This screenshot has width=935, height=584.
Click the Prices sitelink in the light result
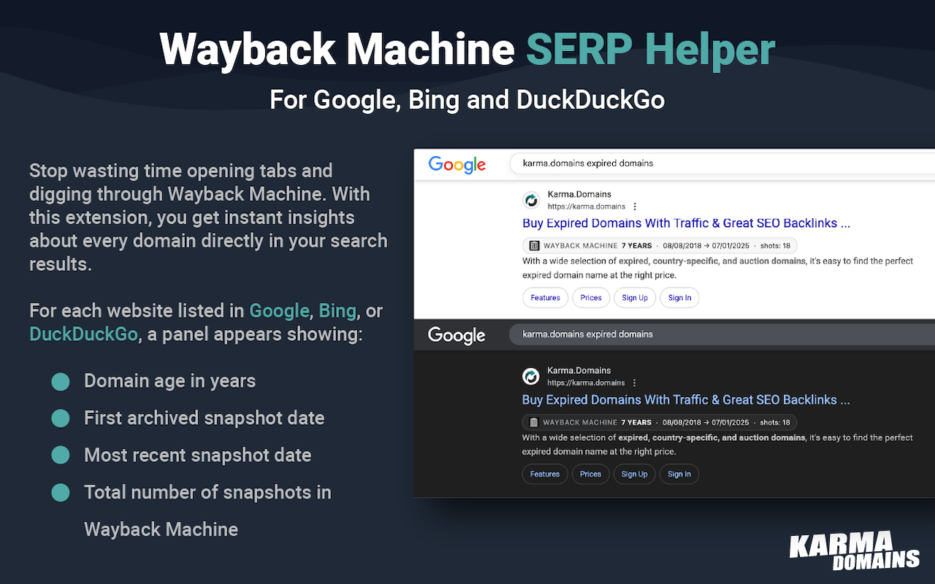coord(591,298)
